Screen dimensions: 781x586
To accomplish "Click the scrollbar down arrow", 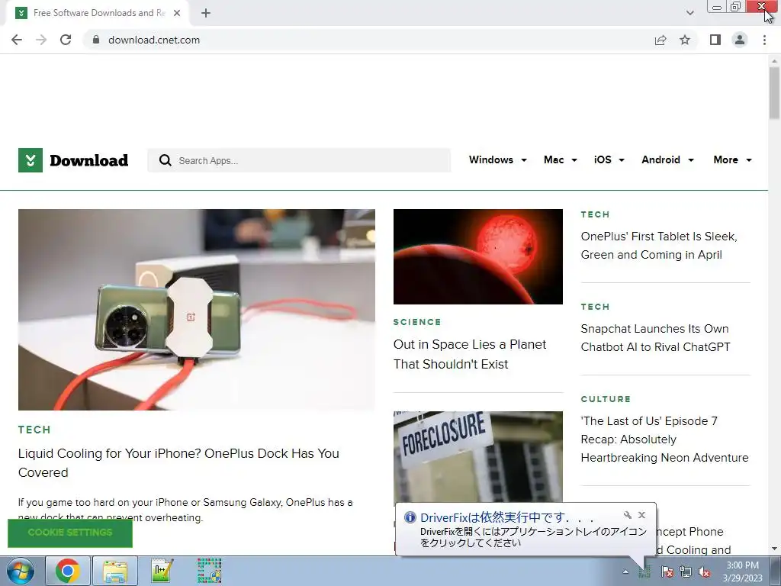I will click(x=774, y=549).
